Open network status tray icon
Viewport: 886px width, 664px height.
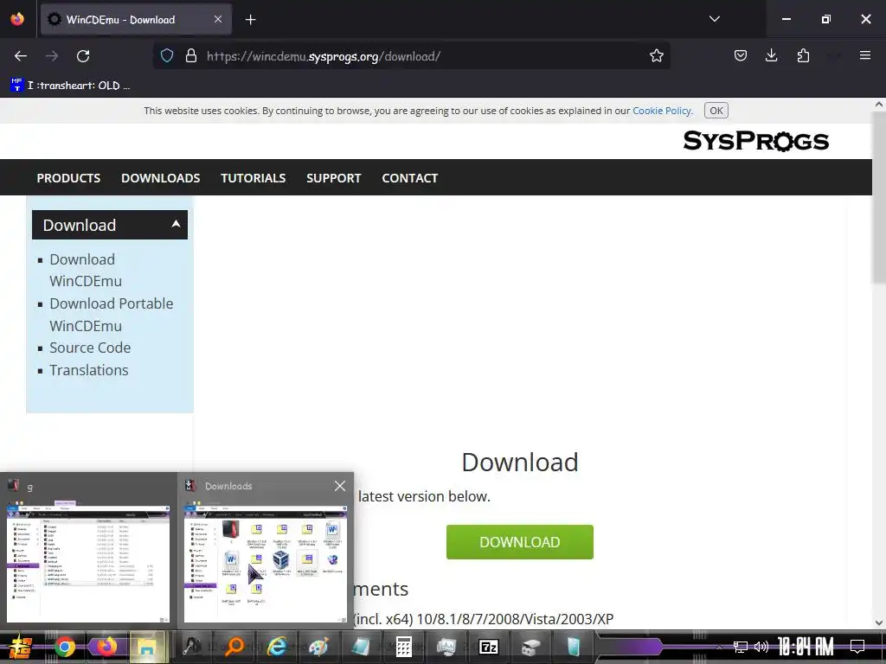point(741,647)
